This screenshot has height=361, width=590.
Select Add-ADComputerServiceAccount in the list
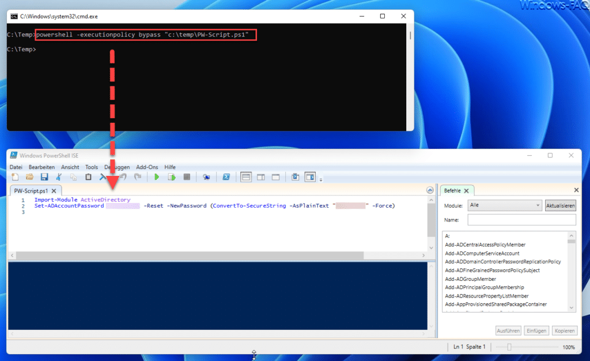(x=482, y=253)
